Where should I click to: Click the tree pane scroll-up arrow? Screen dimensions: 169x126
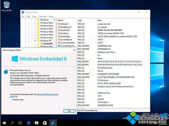54,20
